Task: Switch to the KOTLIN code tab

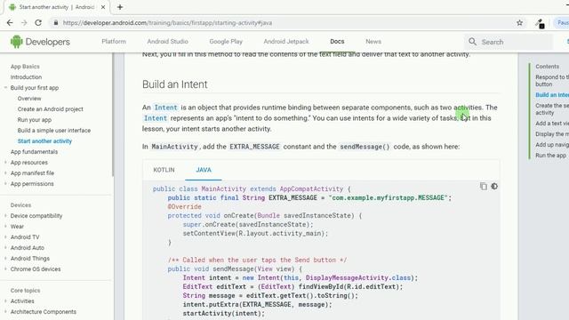Action: point(164,170)
